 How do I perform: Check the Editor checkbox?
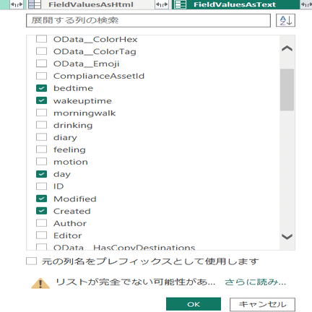(x=41, y=235)
